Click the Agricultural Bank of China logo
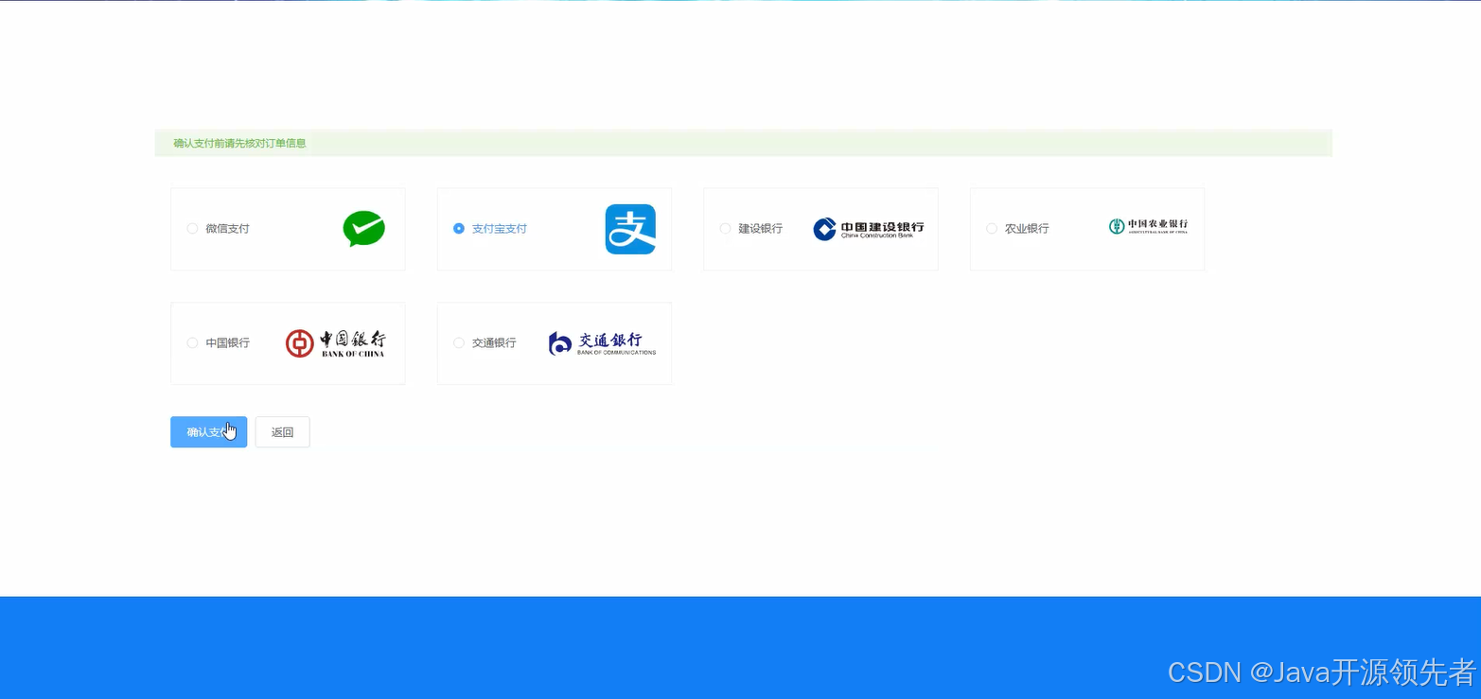This screenshot has height=699, width=1481. (x=1146, y=228)
